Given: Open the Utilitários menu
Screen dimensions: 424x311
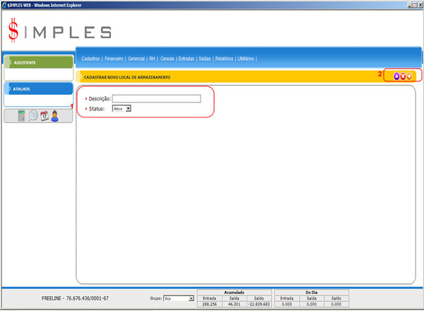Looking at the screenshot, I should click(x=246, y=59).
